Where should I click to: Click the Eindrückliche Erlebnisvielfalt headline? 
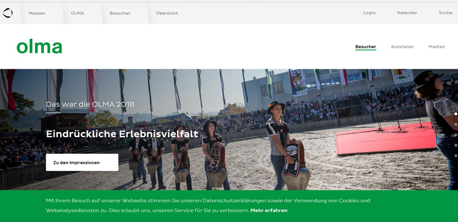point(122,134)
